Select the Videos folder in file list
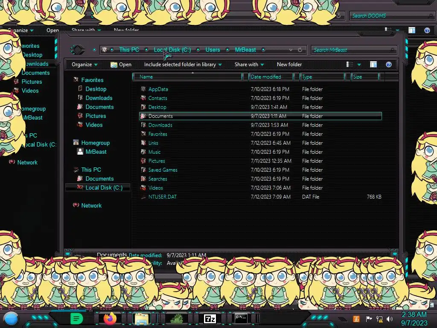 (x=155, y=188)
